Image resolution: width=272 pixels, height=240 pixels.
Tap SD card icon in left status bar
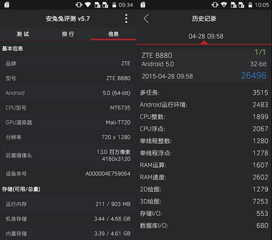coord(7,5)
